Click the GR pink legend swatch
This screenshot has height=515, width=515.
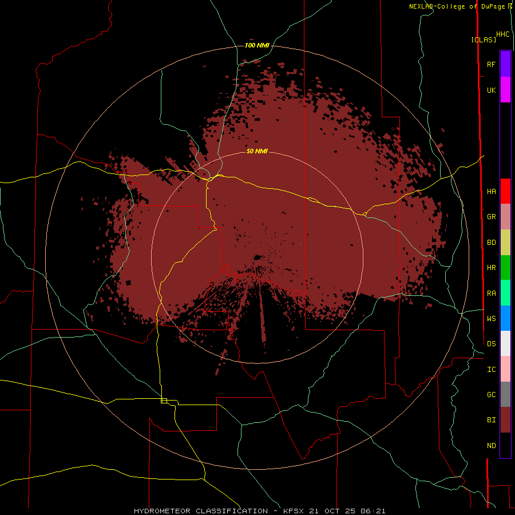pyautogui.click(x=505, y=216)
